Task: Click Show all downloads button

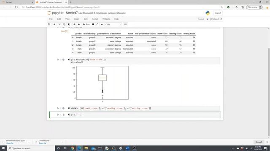Action: 259,142
